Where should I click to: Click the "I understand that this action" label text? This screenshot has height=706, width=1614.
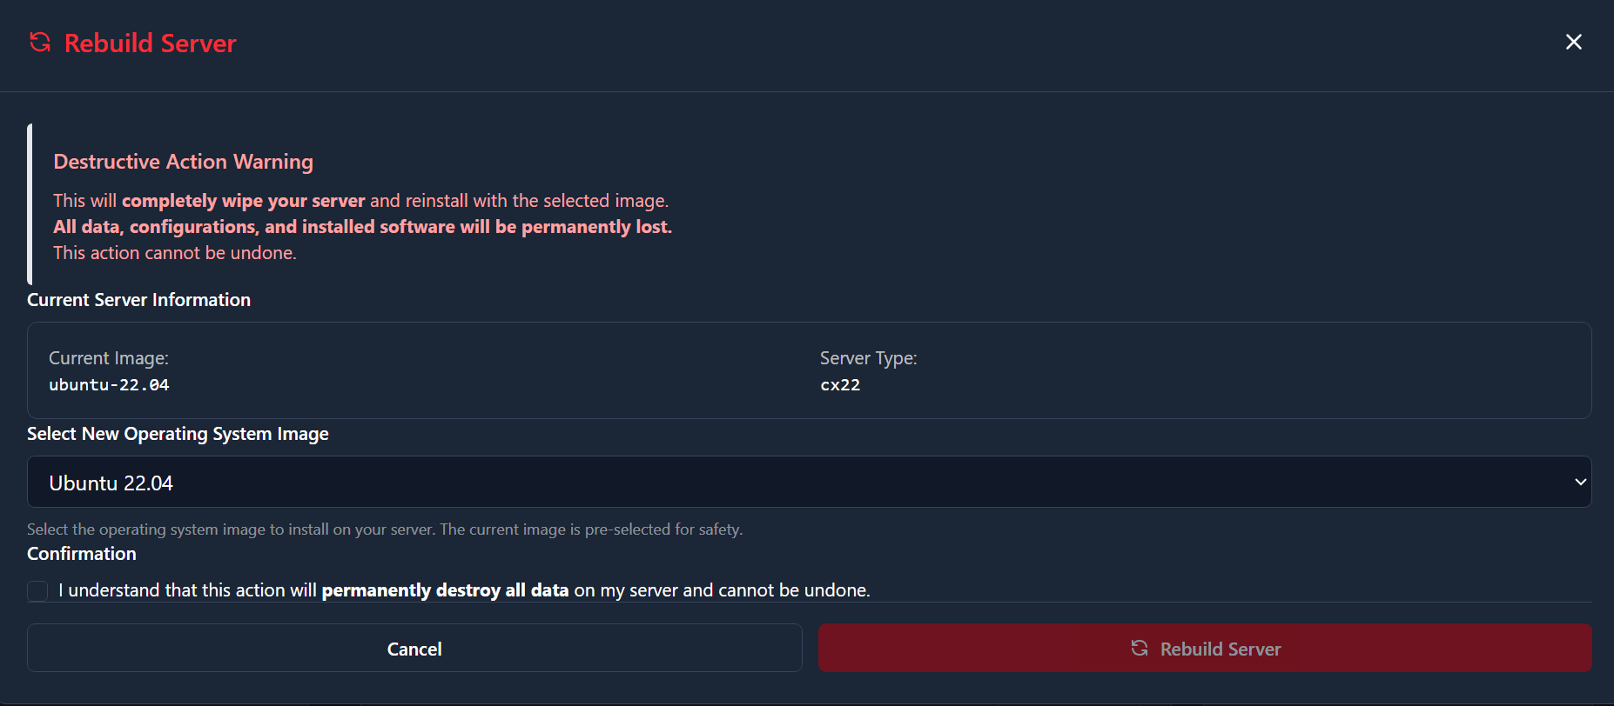click(x=187, y=590)
